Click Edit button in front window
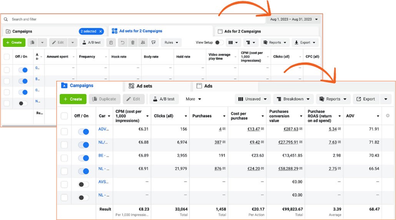This screenshot has width=396, height=220. coord(133,99)
